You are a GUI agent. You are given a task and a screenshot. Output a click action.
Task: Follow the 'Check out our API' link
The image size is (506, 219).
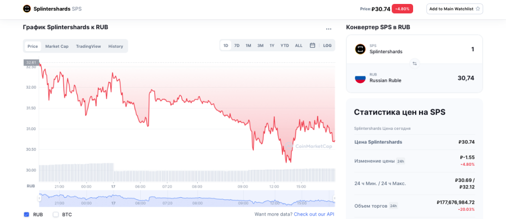[x=314, y=215]
